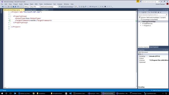169x95 pixels.
Task: Open the XML menu
Action: pyautogui.click(x=36, y=4)
